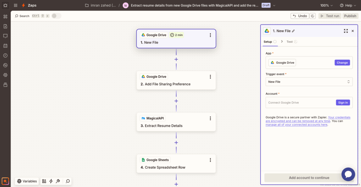Open the Variables button
This screenshot has height=187, width=361.
pyautogui.click(x=27, y=181)
